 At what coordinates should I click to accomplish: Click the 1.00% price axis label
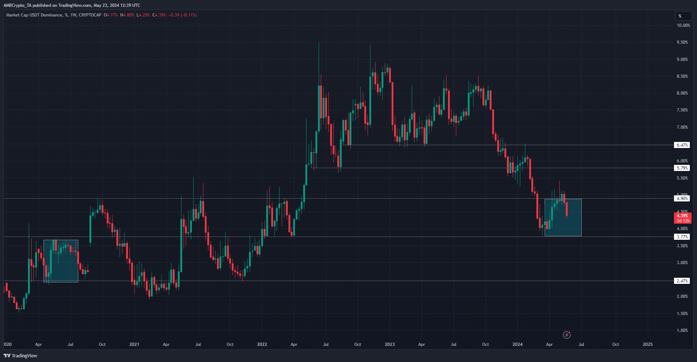coord(682,330)
